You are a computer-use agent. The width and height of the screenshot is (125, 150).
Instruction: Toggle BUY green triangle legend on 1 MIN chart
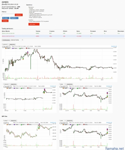pyautogui.click(x=20, y=48)
